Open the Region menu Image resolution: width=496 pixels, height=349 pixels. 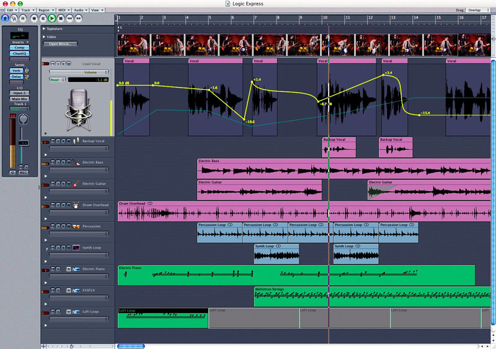[x=46, y=10]
